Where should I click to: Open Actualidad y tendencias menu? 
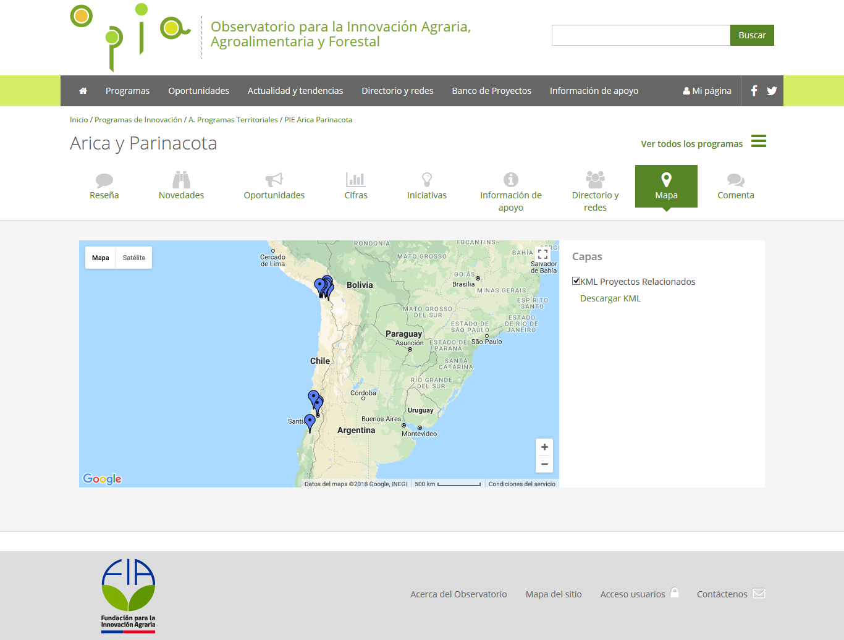click(x=295, y=91)
